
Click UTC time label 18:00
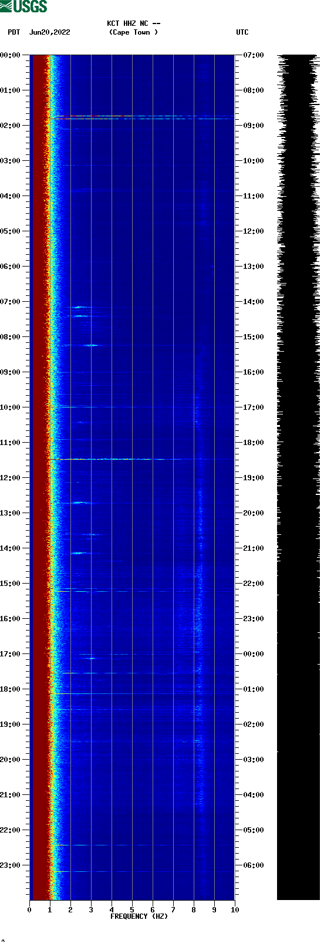click(x=254, y=443)
